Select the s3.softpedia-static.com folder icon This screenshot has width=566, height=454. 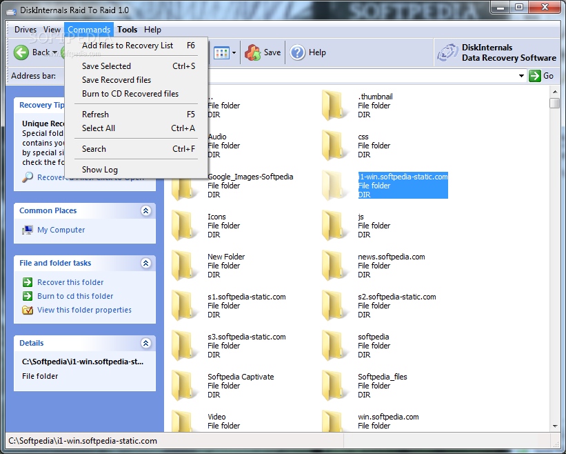point(184,346)
